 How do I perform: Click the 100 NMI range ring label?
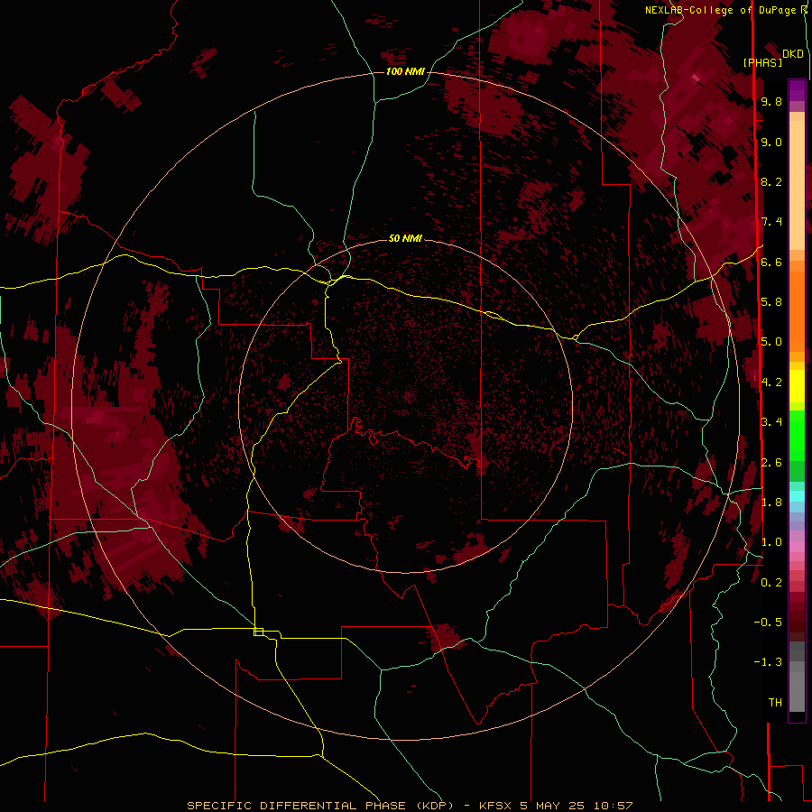(405, 71)
